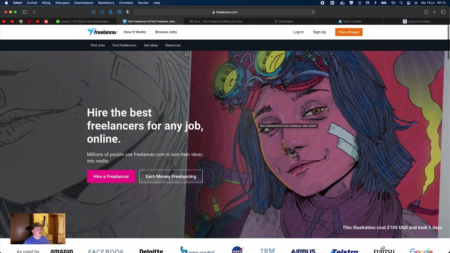
Task: Click the Sign Up link
Action: pyautogui.click(x=320, y=32)
